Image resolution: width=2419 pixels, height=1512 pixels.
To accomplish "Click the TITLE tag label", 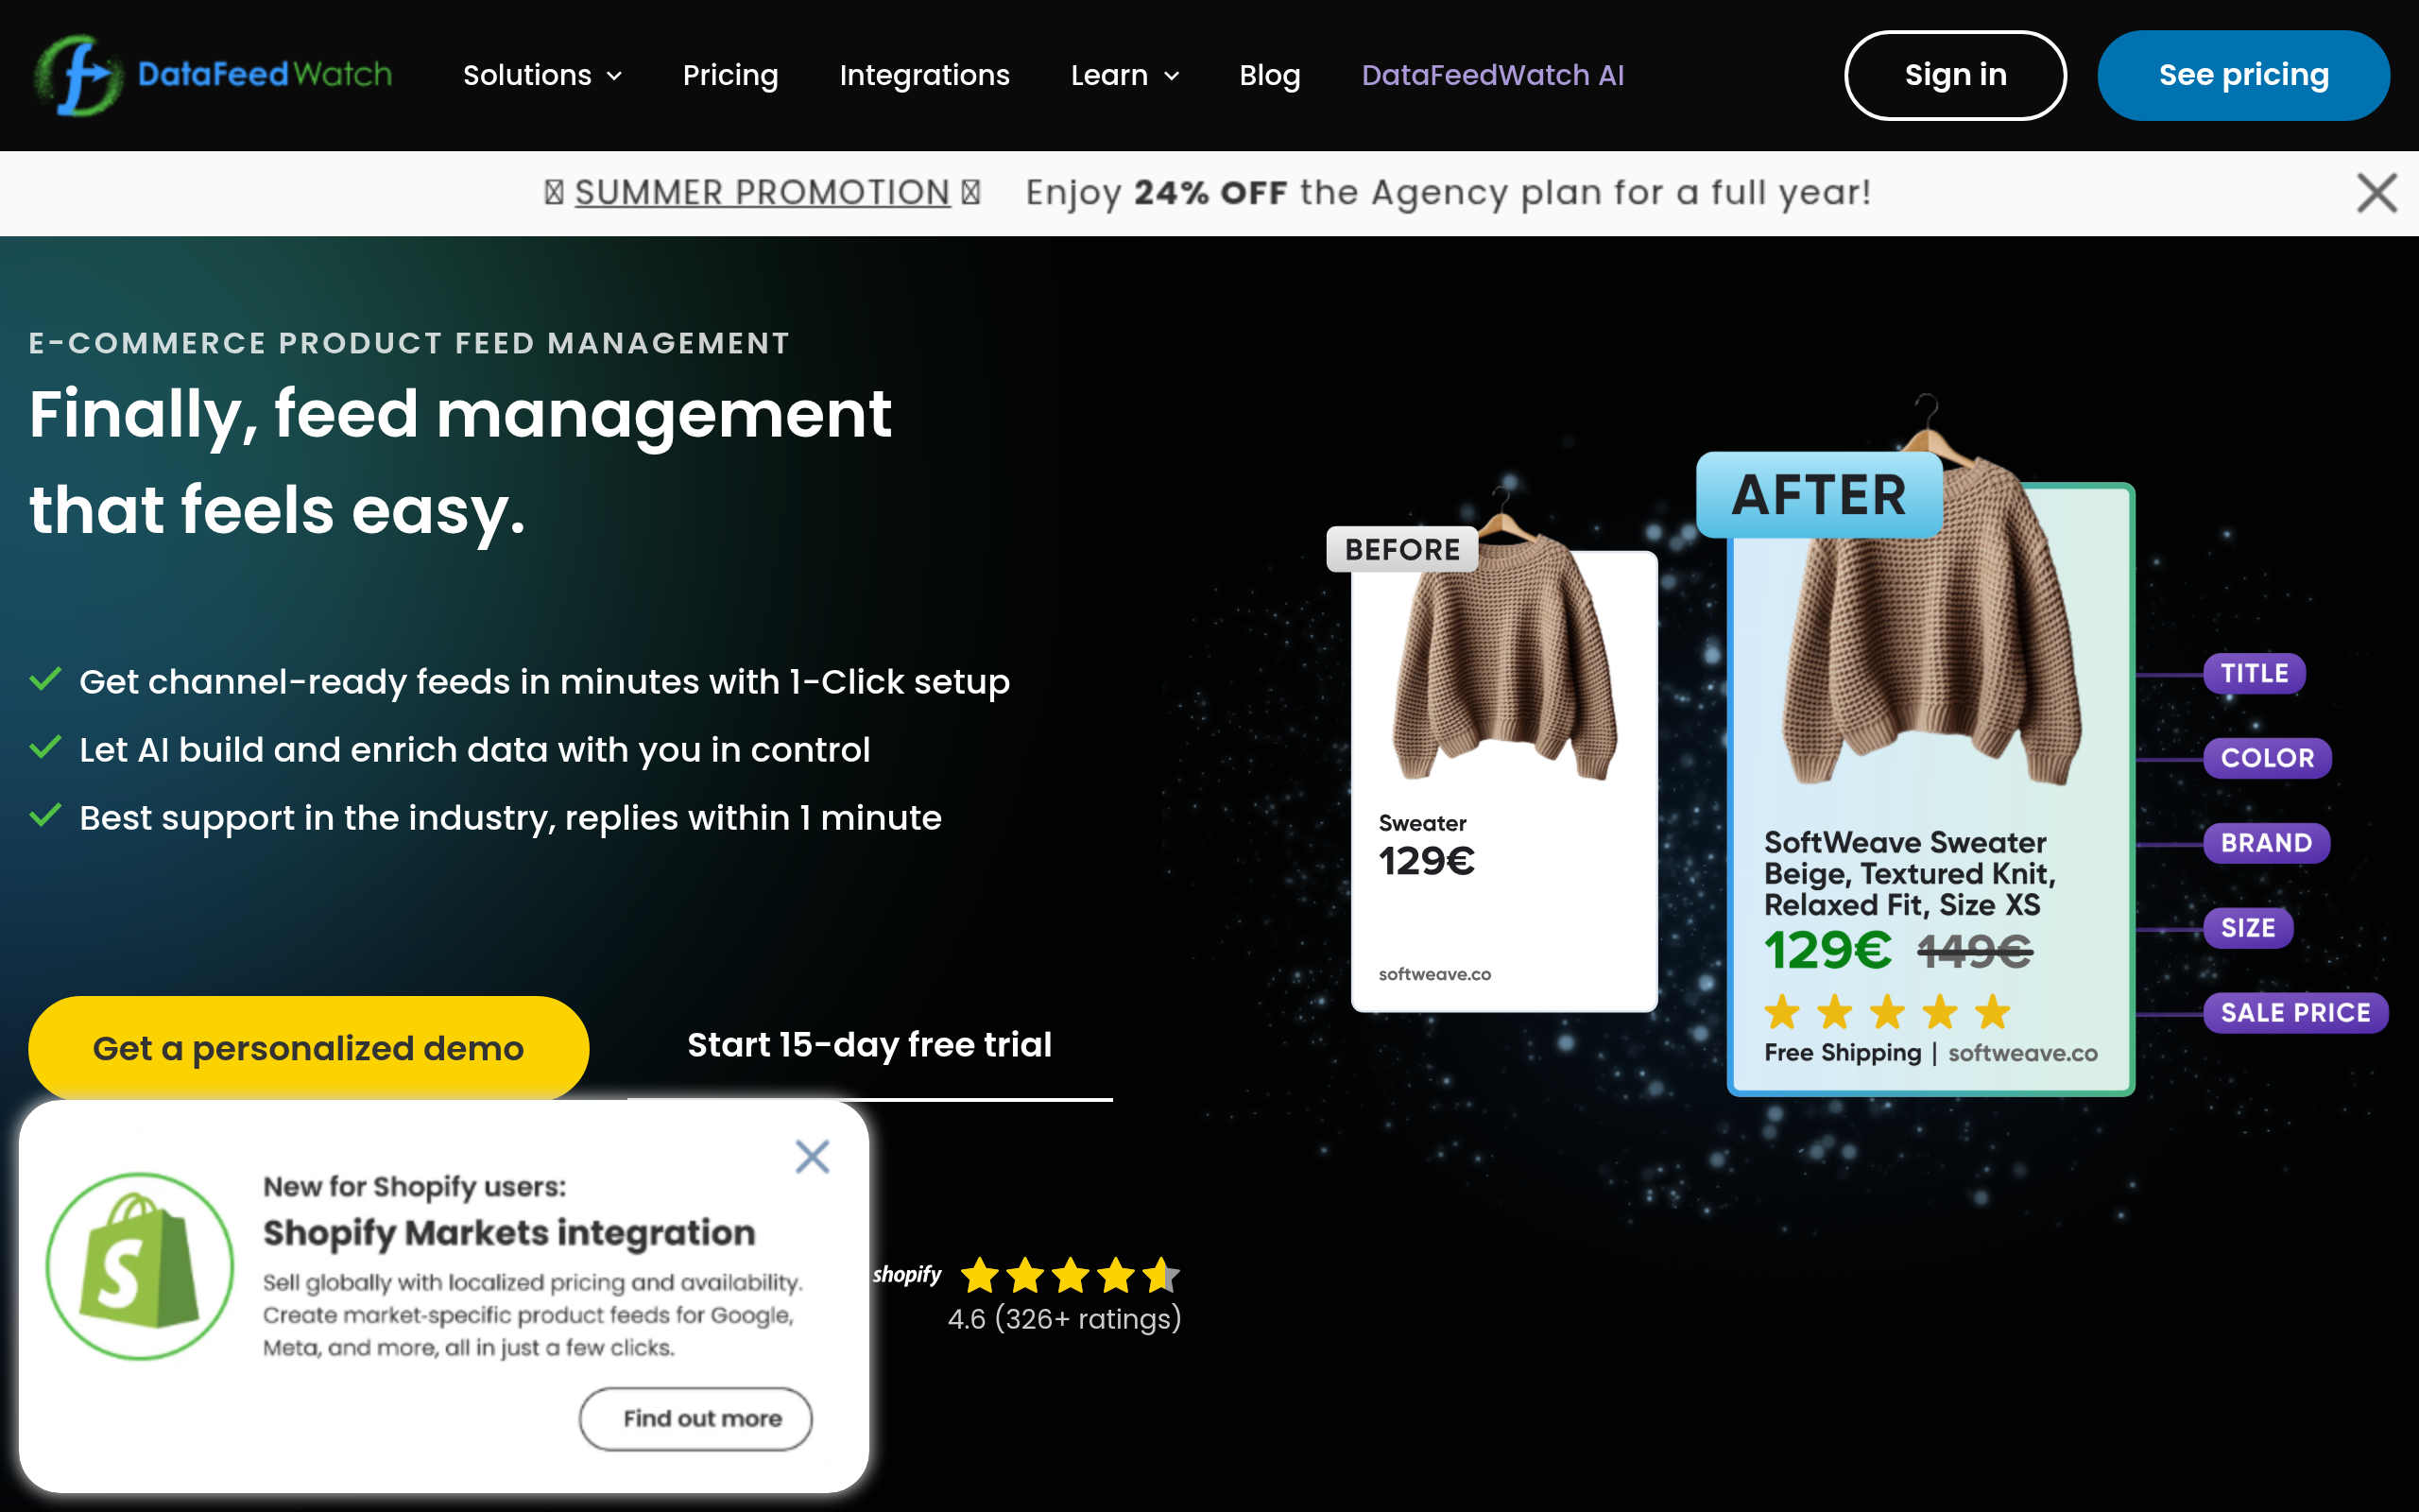I will 2253,673.
